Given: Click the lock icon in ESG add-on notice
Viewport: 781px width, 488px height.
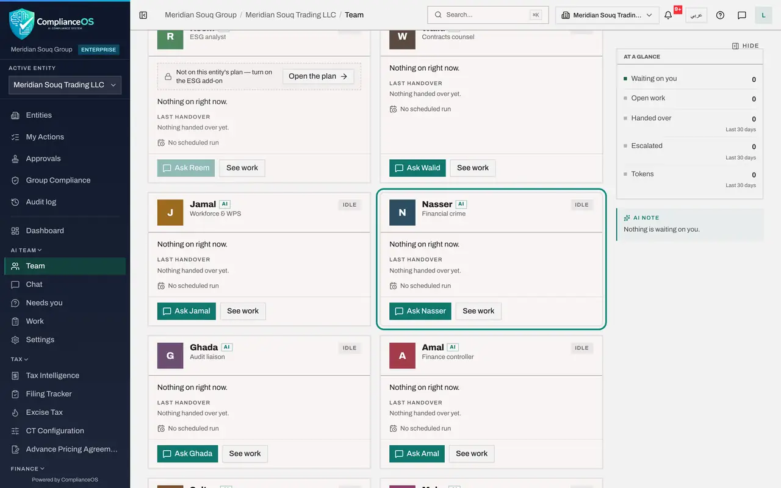Looking at the screenshot, I should (168, 77).
